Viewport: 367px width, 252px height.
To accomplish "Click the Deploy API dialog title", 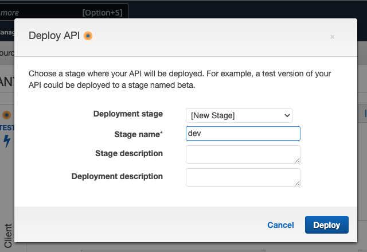I will point(54,36).
